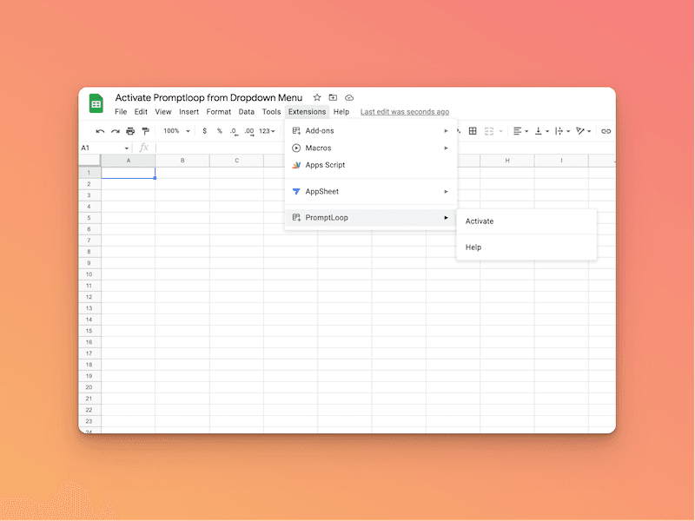Image resolution: width=695 pixels, height=521 pixels.
Task: Open the Edit menu
Action: pos(141,112)
